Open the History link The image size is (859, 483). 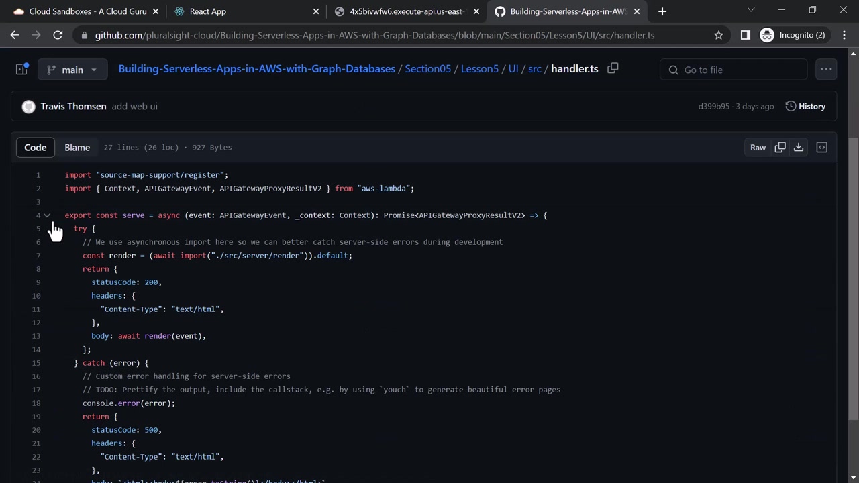(x=805, y=106)
